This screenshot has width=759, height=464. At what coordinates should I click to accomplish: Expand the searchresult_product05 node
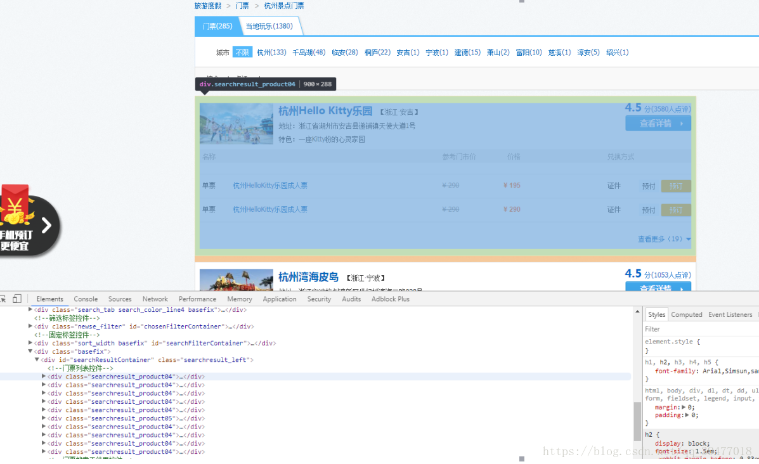click(44, 418)
